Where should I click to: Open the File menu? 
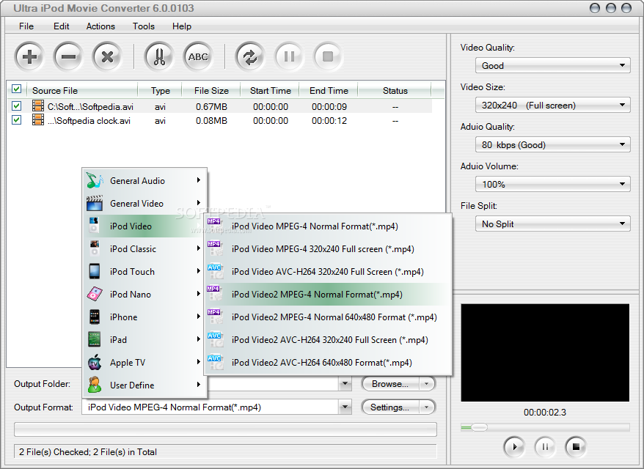coord(26,26)
